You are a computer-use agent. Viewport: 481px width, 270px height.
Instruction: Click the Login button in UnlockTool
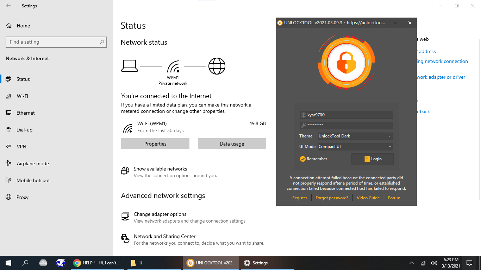point(373,159)
